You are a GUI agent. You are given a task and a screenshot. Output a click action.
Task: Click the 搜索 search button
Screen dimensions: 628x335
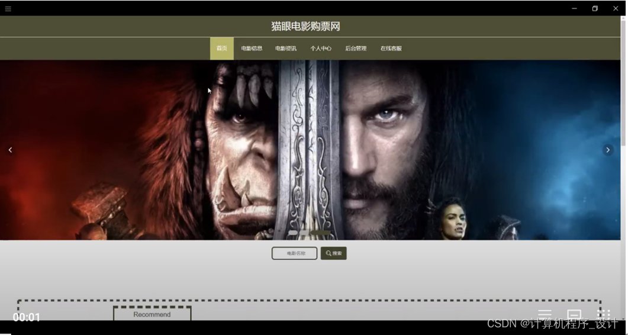334,253
